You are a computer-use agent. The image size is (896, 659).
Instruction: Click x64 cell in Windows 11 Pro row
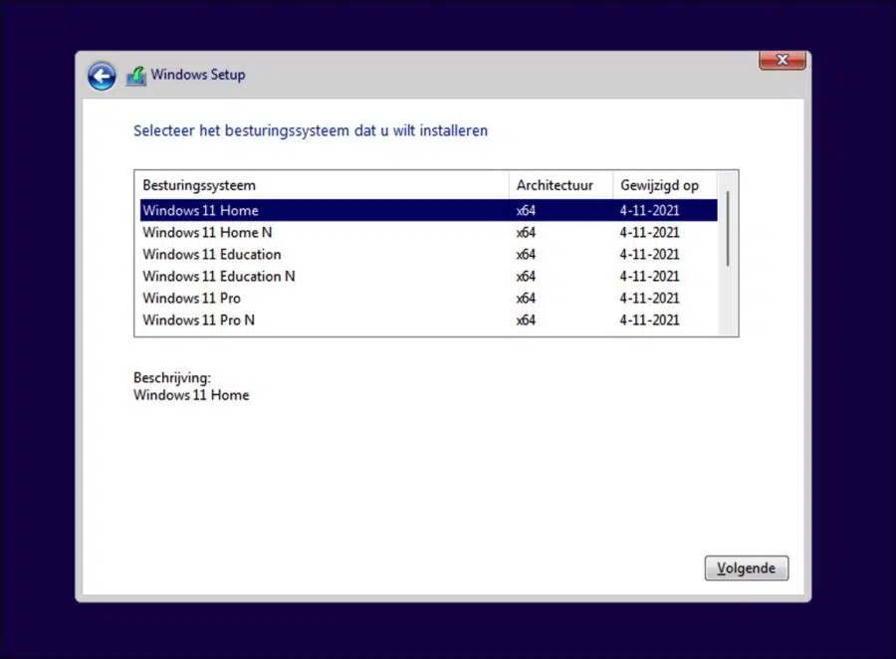pyautogui.click(x=526, y=299)
